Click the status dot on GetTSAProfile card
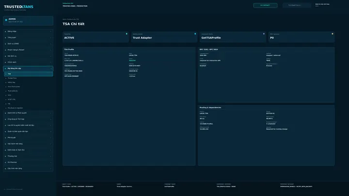Image resolution: width=349 pixels, height=196 pixels. coord(264,34)
